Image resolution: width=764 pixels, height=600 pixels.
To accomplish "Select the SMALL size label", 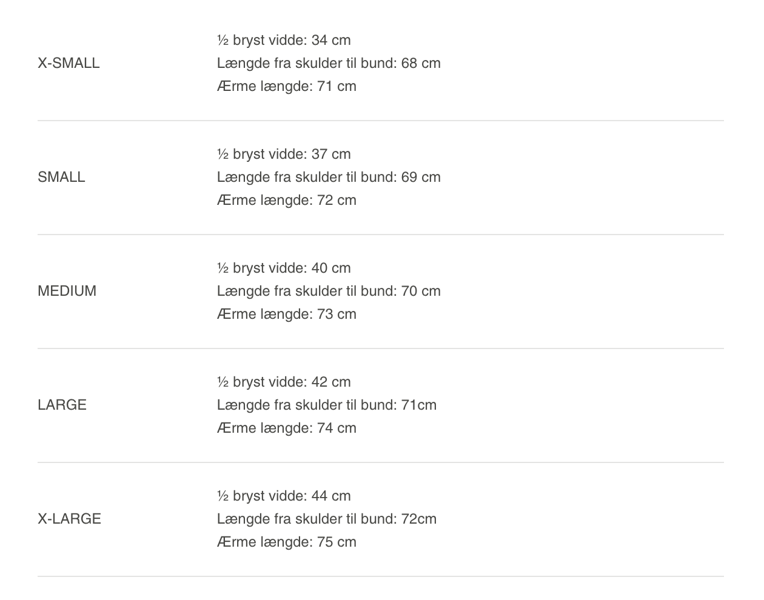I will click(61, 177).
